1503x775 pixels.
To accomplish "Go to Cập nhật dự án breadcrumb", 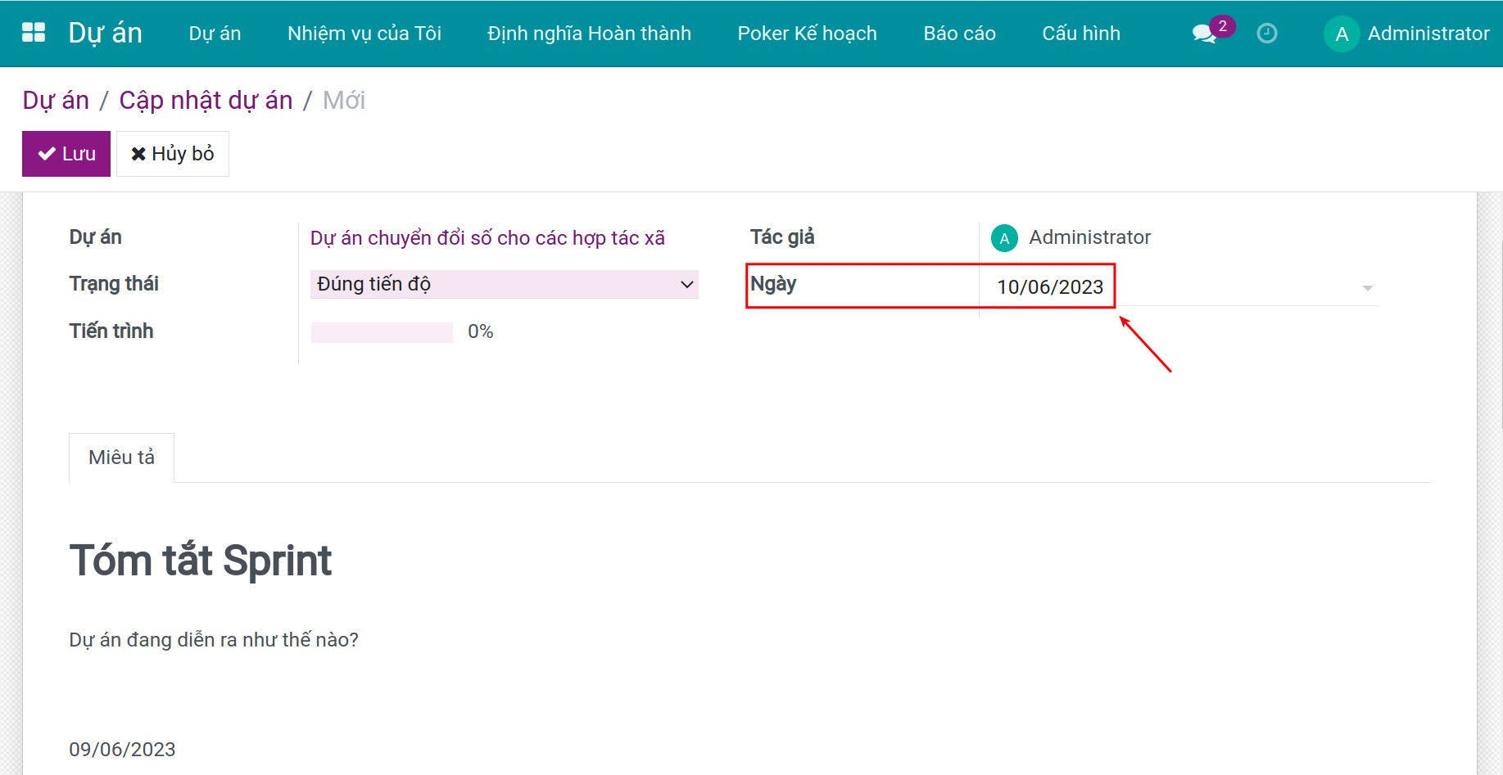I will click(x=206, y=101).
